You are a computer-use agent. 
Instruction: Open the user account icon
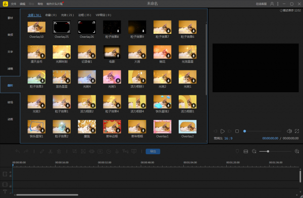tap(272, 4)
